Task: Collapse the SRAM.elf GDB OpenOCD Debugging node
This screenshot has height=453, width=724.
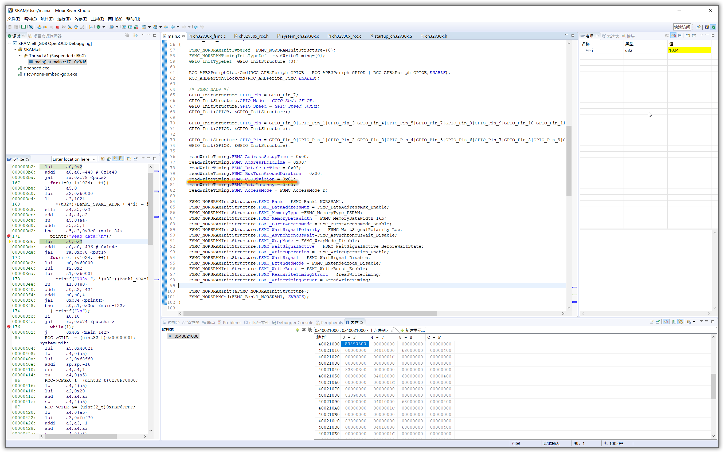Action: click(10, 44)
